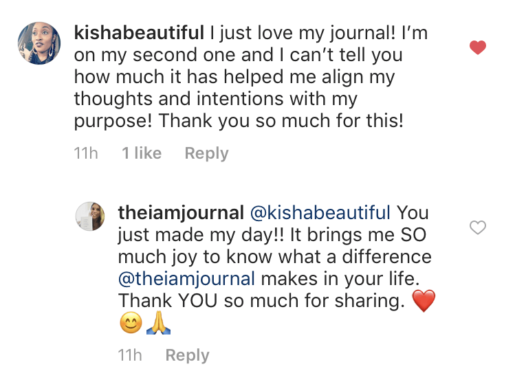The image size is (515, 373).
Task: View who liked via "1 like"
Action: pyautogui.click(x=142, y=153)
